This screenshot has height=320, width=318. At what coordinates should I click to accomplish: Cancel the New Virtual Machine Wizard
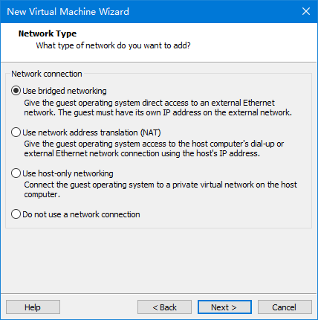point(285,307)
